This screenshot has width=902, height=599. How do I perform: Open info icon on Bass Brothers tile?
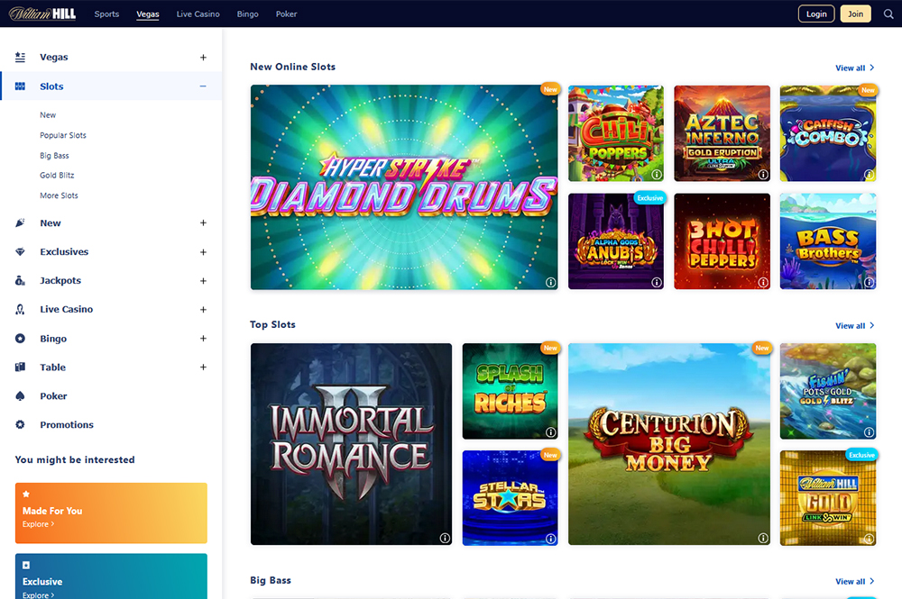tap(869, 282)
